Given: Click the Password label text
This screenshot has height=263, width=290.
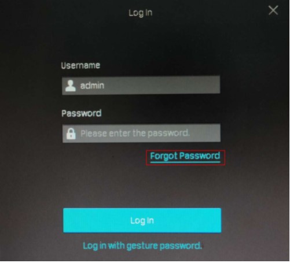Looking at the screenshot, I should pyautogui.click(x=82, y=113).
